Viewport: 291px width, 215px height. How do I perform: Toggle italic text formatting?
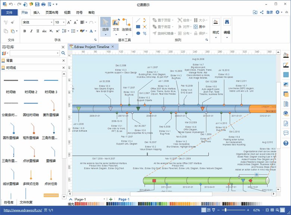(x=31, y=31)
